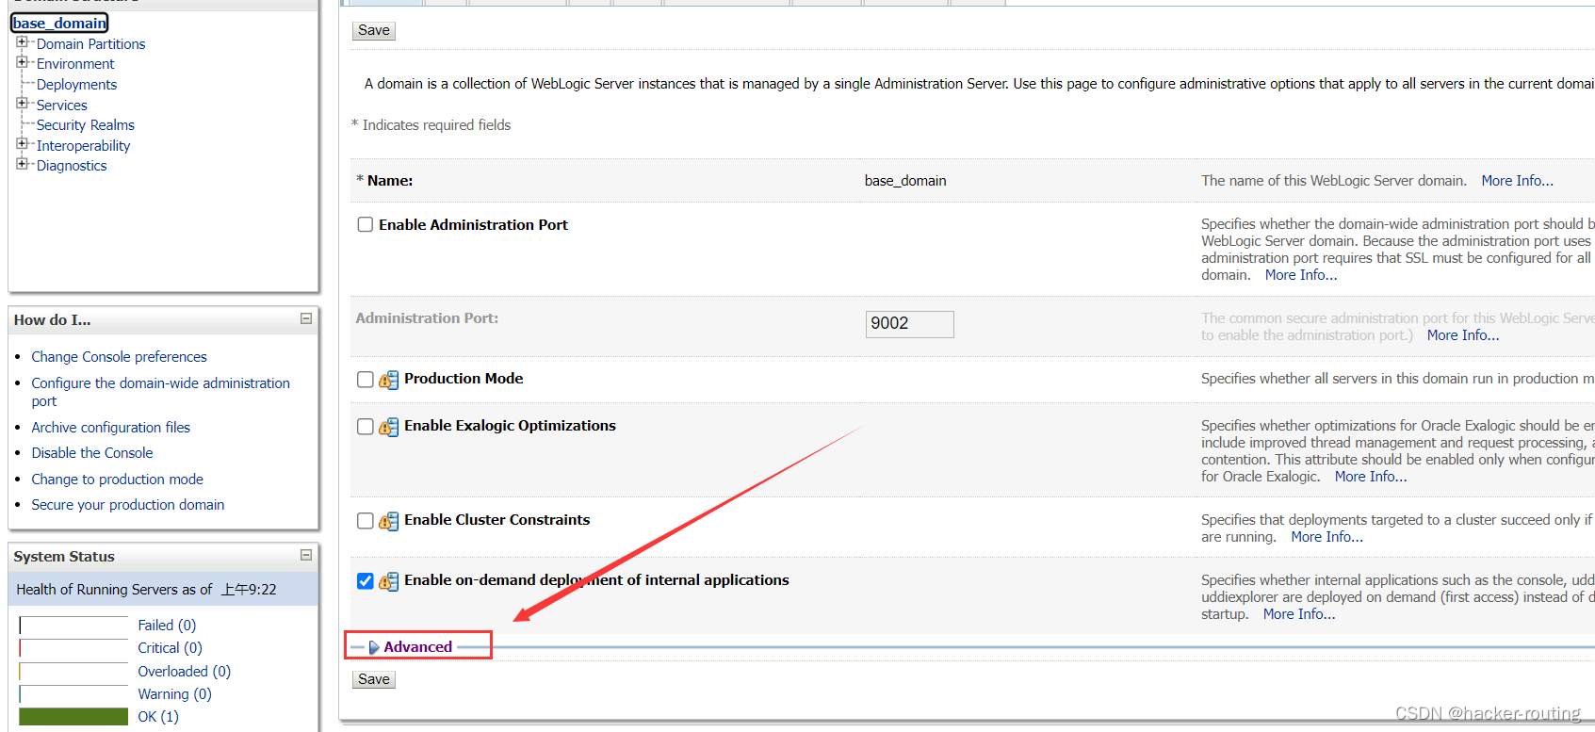Open Environment in the domain tree
Viewport: 1595px width, 732px height.
(x=75, y=64)
